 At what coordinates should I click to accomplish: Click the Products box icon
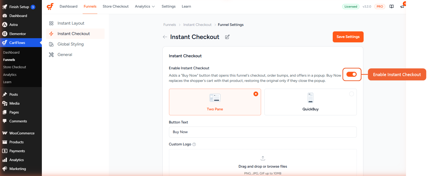click(x=5, y=142)
